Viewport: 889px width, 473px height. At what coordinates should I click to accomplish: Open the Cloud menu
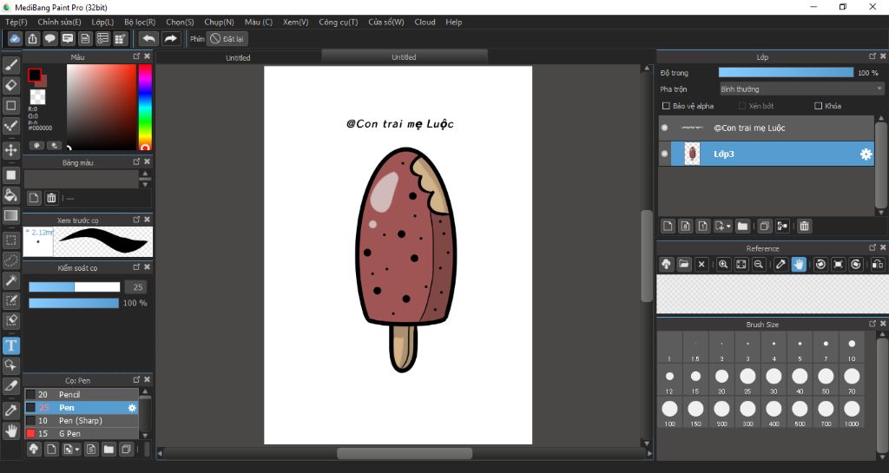425,22
